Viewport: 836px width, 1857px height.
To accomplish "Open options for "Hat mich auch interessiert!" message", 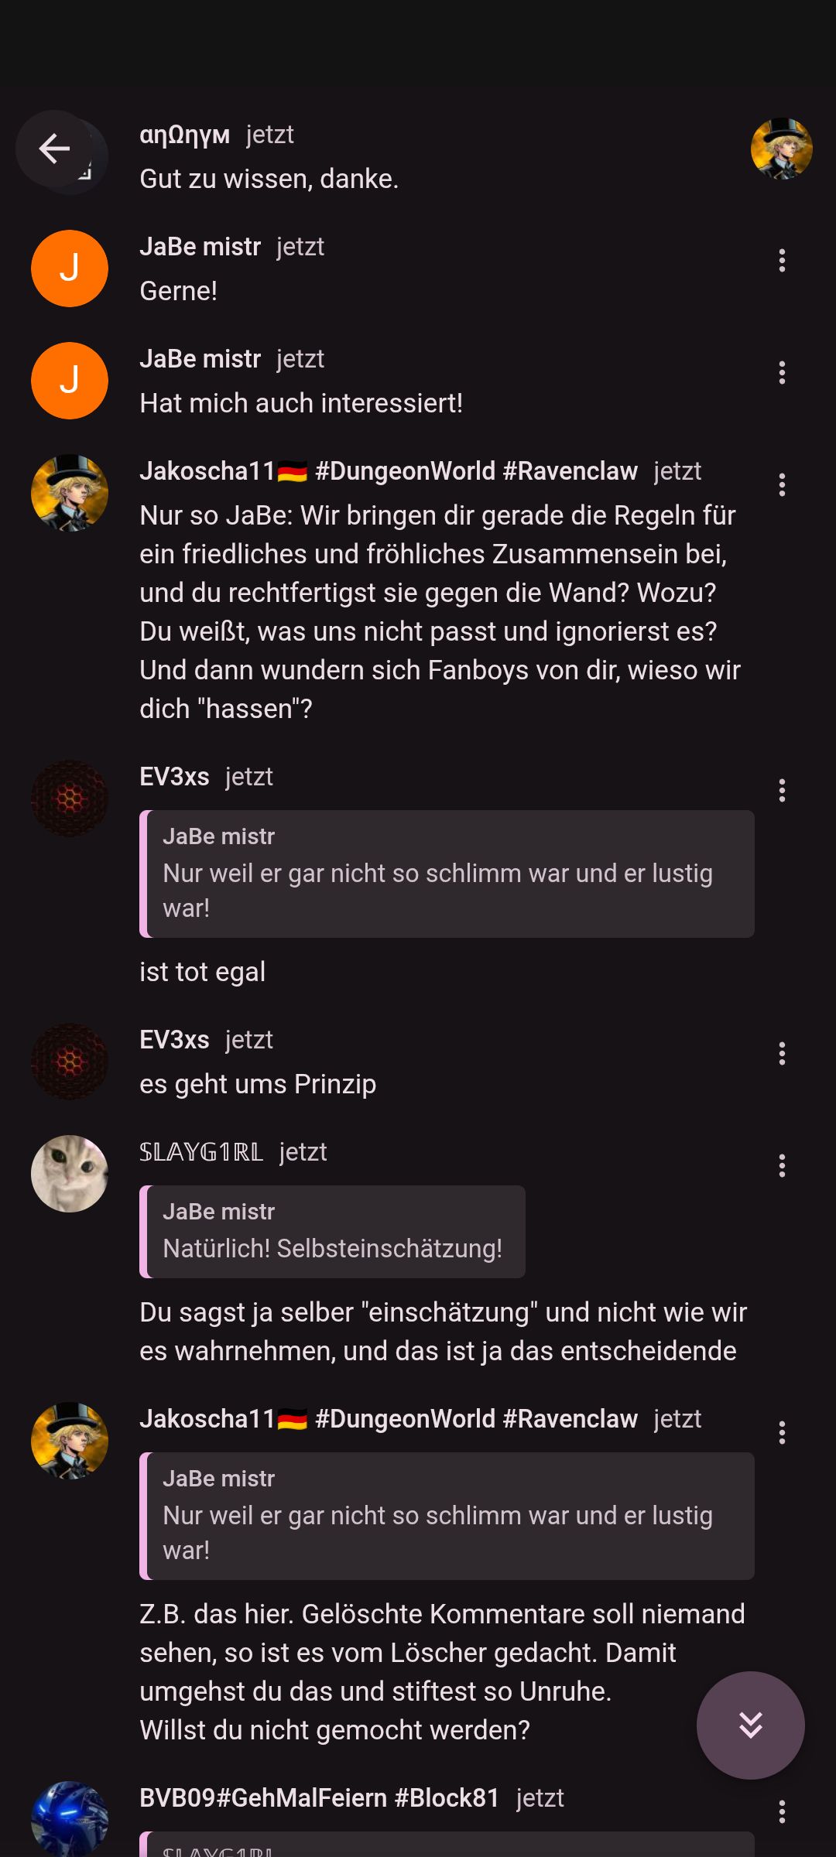I will (x=782, y=373).
